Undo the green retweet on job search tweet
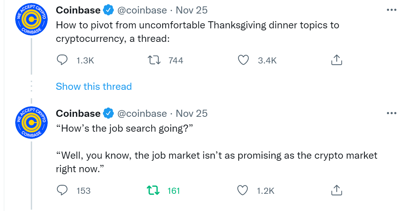This screenshot has width=404, height=211. (x=153, y=190)
